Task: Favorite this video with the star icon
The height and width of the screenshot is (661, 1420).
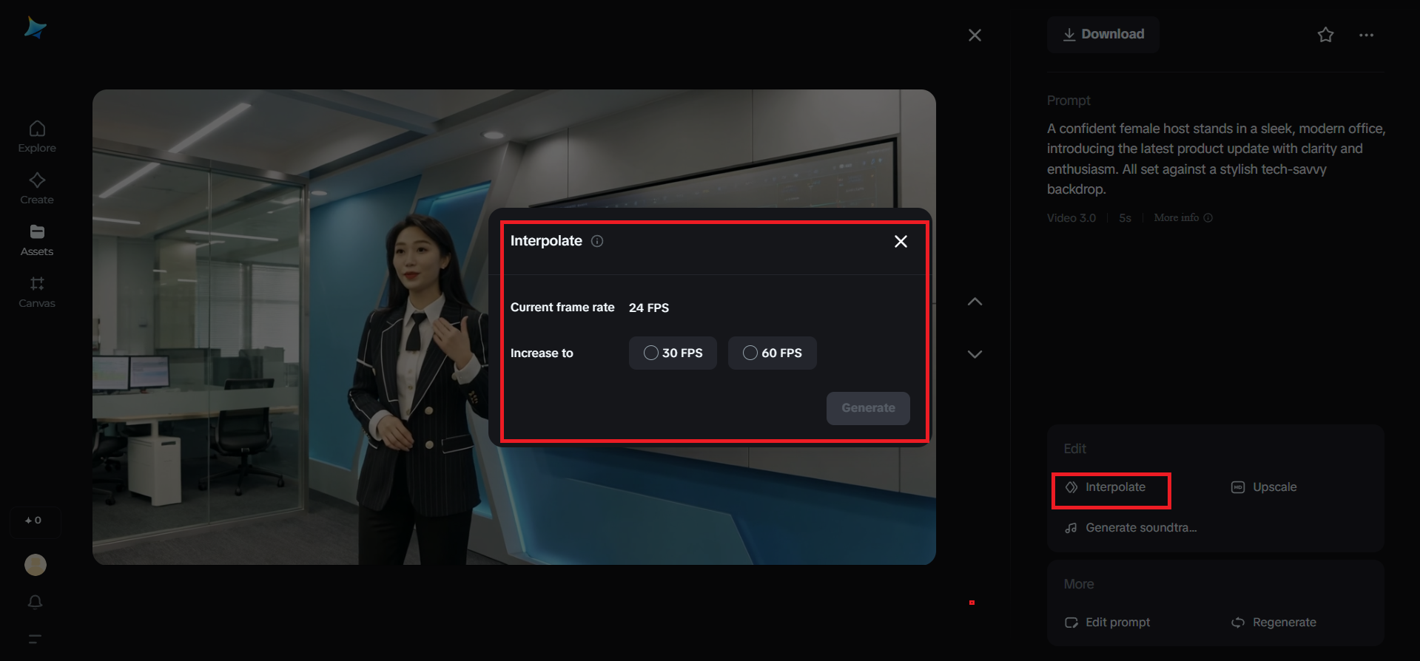Action: 1325,35
